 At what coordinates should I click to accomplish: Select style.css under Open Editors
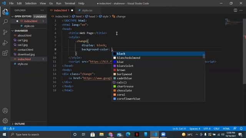(29, 26)
